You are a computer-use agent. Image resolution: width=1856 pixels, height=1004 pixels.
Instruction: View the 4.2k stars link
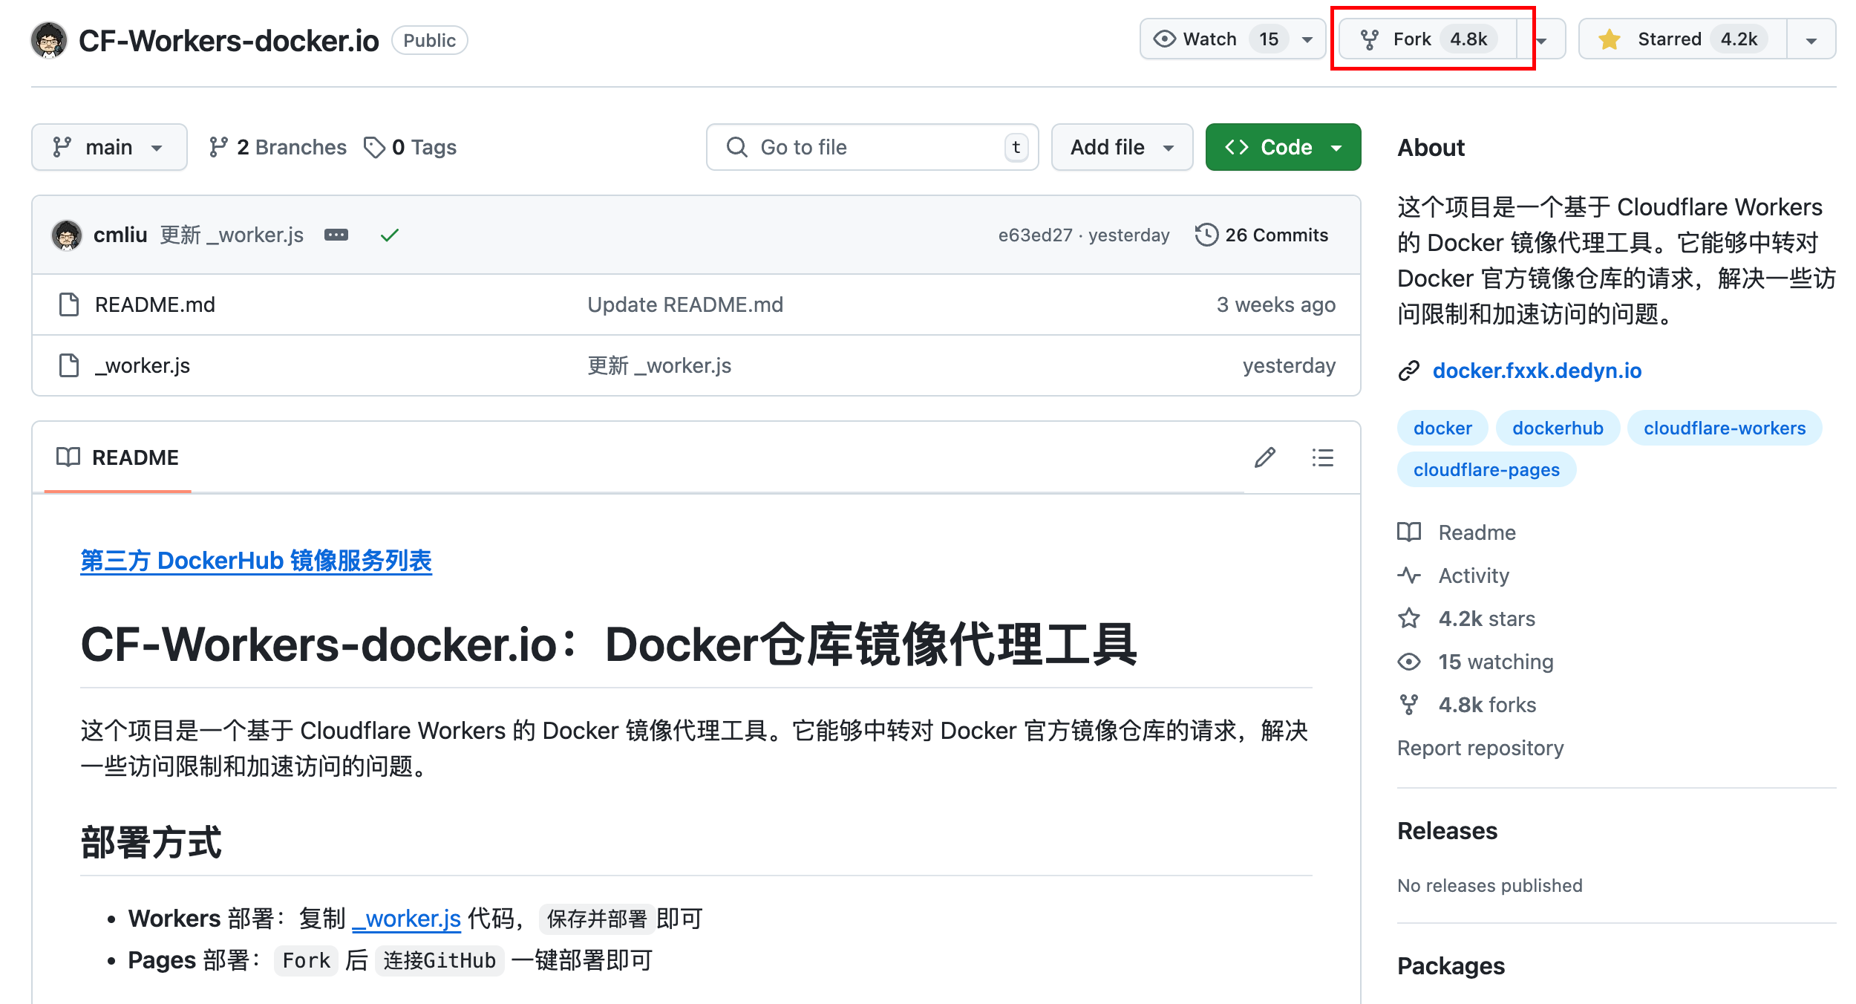[x=1486, y=619]
